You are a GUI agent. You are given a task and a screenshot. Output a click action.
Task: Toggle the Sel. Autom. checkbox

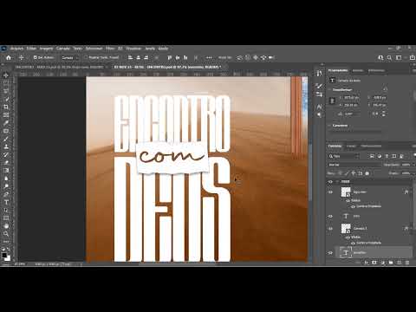35,57
